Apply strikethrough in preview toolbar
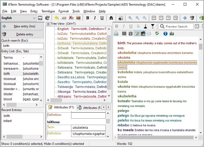 [x=138, y=26]
